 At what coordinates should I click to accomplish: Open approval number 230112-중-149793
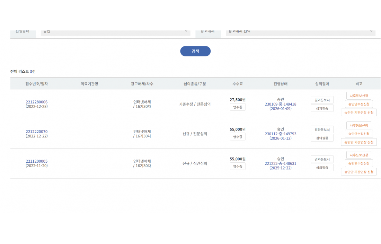[280, 134]
